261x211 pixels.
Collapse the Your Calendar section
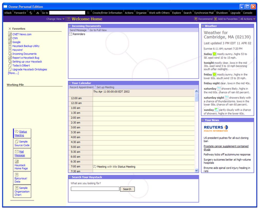point(70,83)
